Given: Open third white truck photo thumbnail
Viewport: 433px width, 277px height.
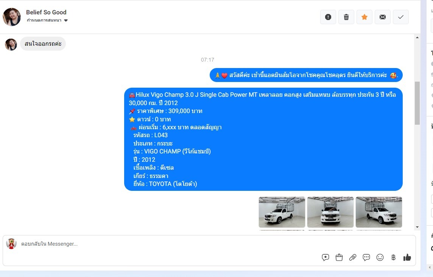Looking at the screenshot, I should click(378, 212).
